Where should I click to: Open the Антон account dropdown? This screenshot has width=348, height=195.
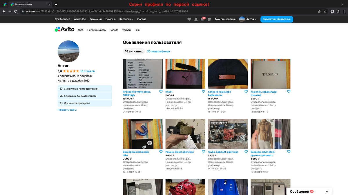click(x=251, y=19)
